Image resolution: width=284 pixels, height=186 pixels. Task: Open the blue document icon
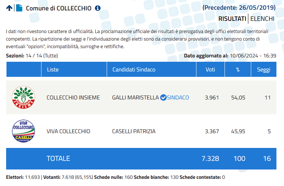pyautogui.click(x=19, y=8)
